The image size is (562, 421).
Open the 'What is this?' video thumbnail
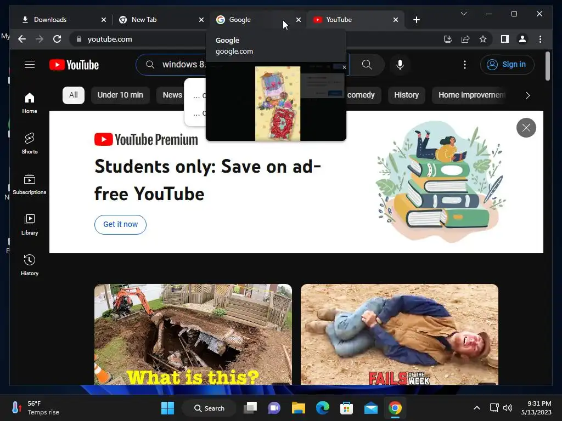[x=193, y=334]
